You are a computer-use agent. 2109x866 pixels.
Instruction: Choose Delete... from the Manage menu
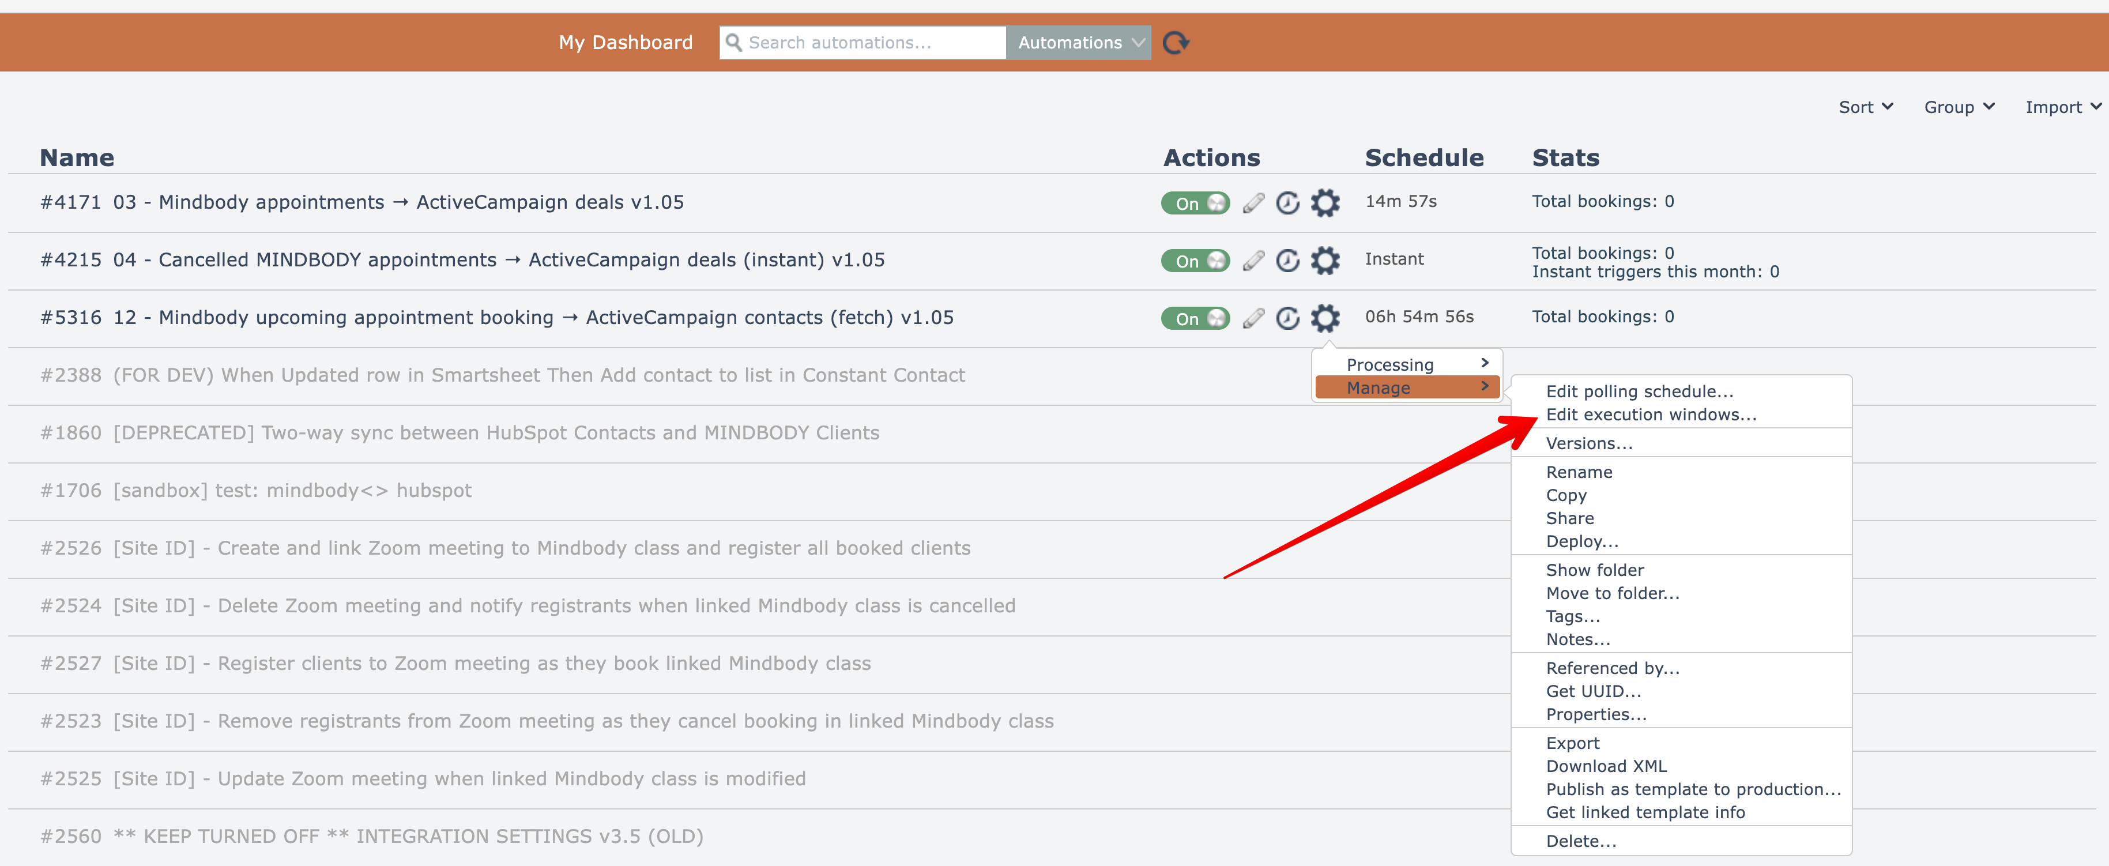click(1580, 841)
